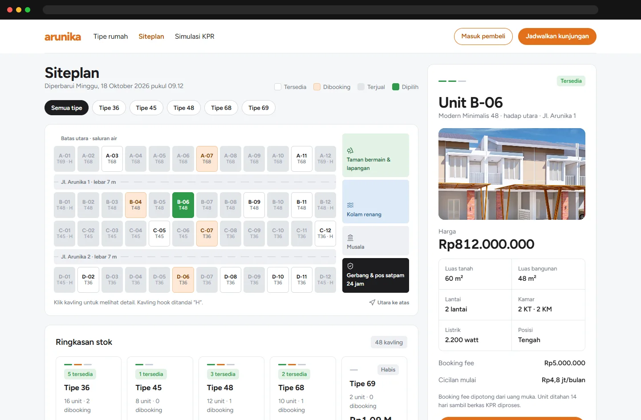
Task: Click the 5 tersedia badge on Tipe 36
Action: (80, 374)
